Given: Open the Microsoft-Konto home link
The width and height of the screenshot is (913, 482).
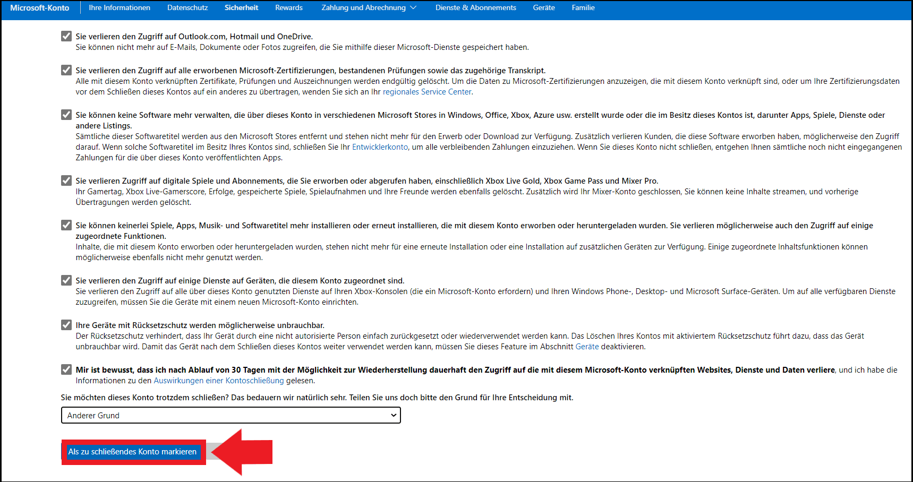Looking at the screenshot, I should [40, 7].
